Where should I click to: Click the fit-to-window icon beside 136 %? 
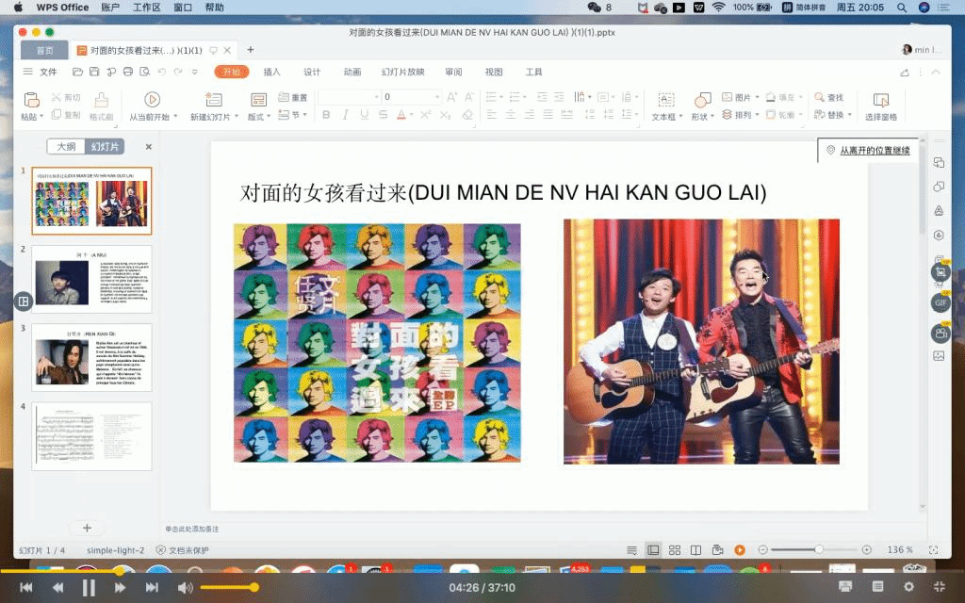(x=934, y=550)
